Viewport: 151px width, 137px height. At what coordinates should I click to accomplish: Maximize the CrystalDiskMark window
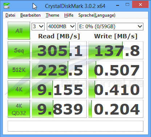(127, 5)
